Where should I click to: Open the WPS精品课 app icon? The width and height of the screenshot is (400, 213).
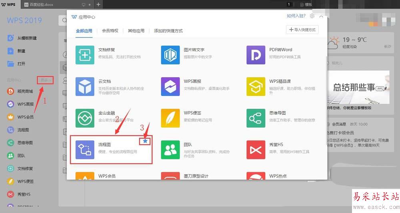pyautogui.click(x=256, y=87)
